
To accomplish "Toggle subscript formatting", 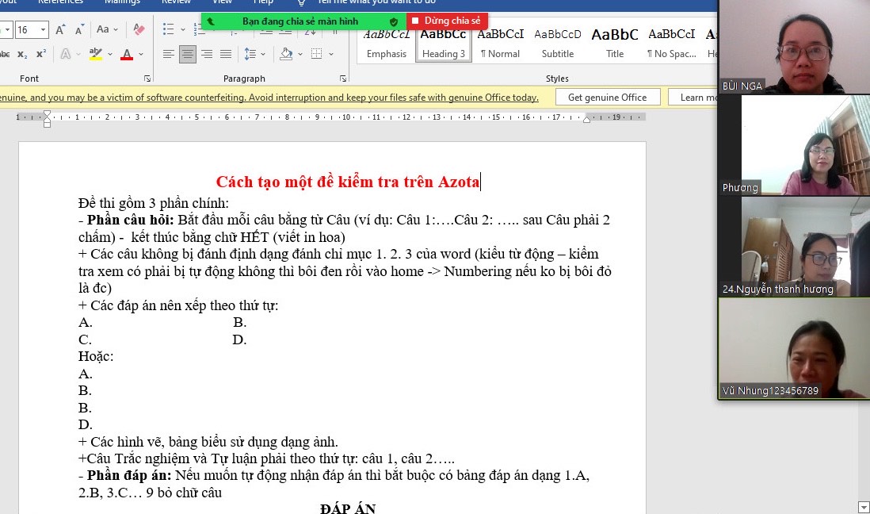I will pos(22,54).
